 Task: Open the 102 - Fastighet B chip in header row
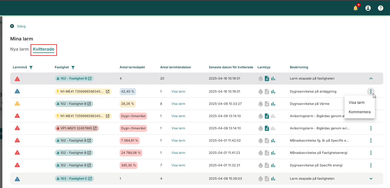74,78
